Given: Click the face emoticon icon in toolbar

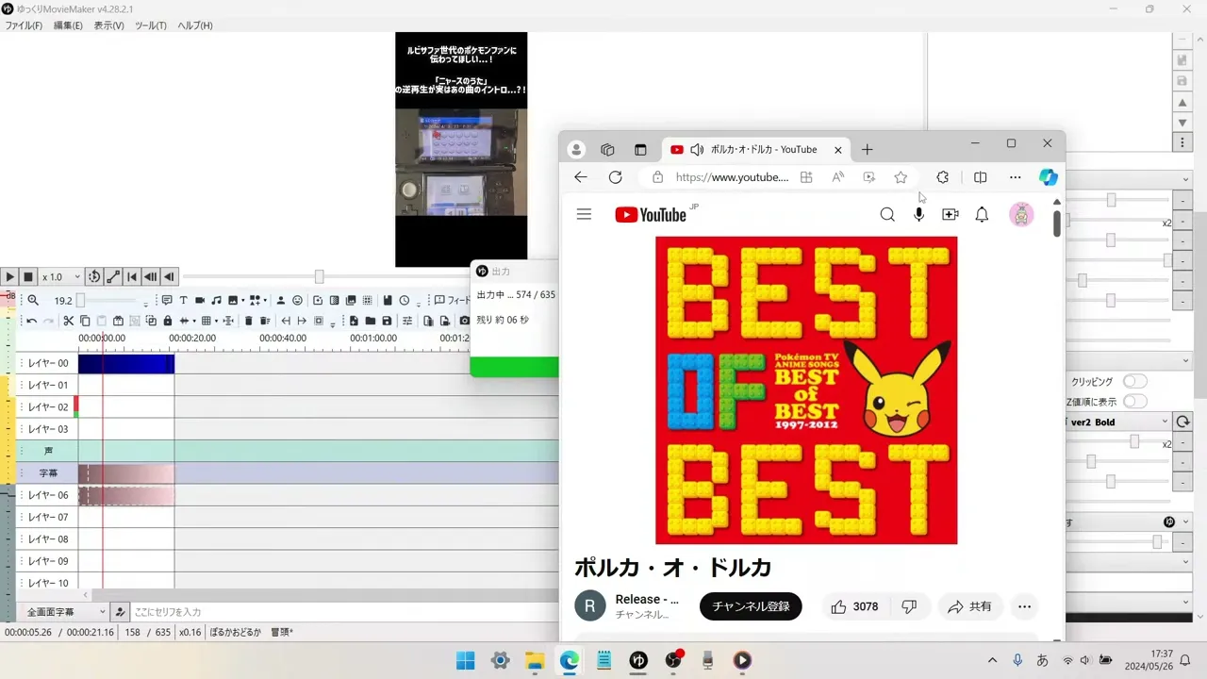Looking at the screenshot, I should [x=297, y=300].
